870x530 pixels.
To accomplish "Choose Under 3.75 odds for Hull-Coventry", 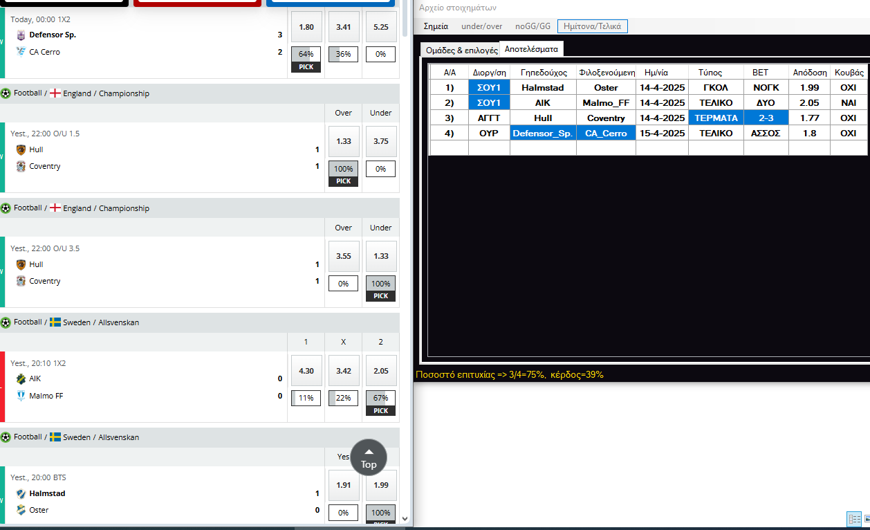I will 380,141.
